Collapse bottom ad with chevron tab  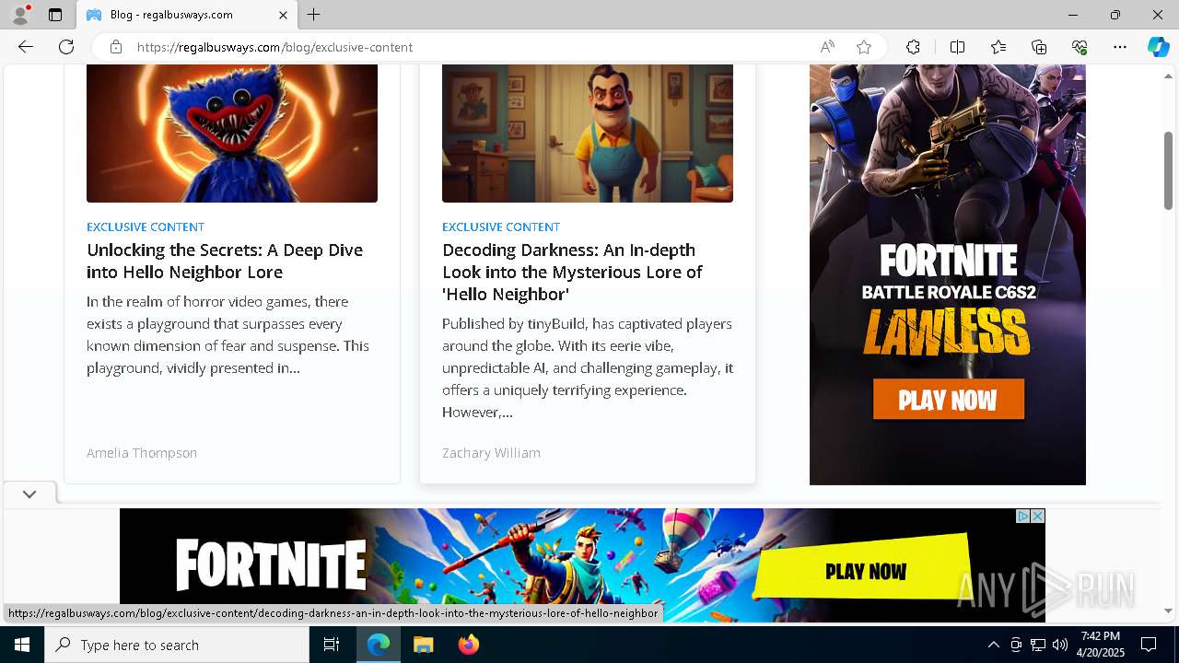coord(29,494)
